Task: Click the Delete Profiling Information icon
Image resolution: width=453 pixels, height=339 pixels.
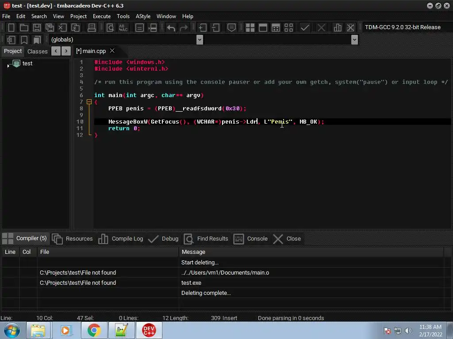Action: click(x=350, y=28)
